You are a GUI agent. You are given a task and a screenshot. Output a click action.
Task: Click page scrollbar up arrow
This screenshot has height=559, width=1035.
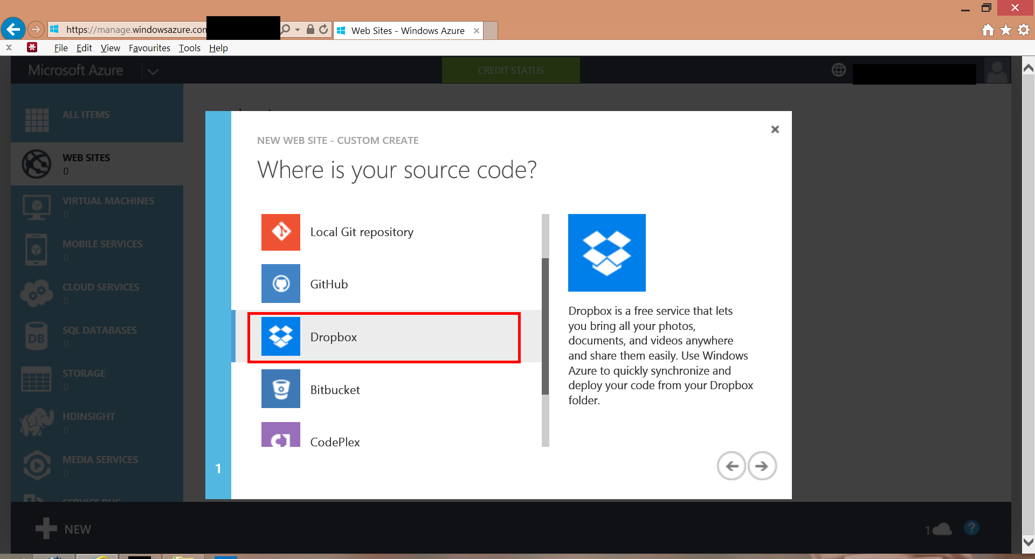click(1029, 68)
